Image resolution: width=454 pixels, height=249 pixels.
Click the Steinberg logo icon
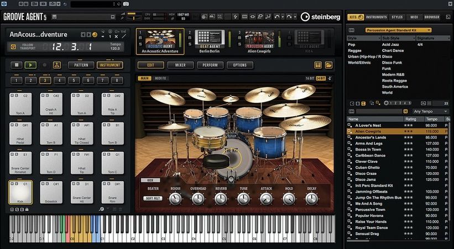pos(305,17)
